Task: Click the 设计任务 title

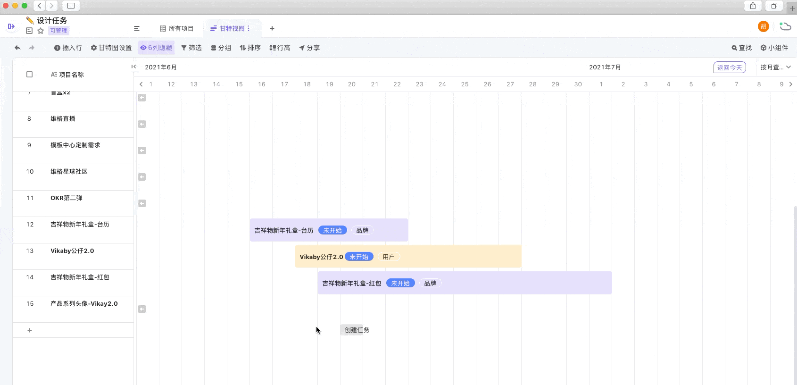Action: [x=52, y=20]
